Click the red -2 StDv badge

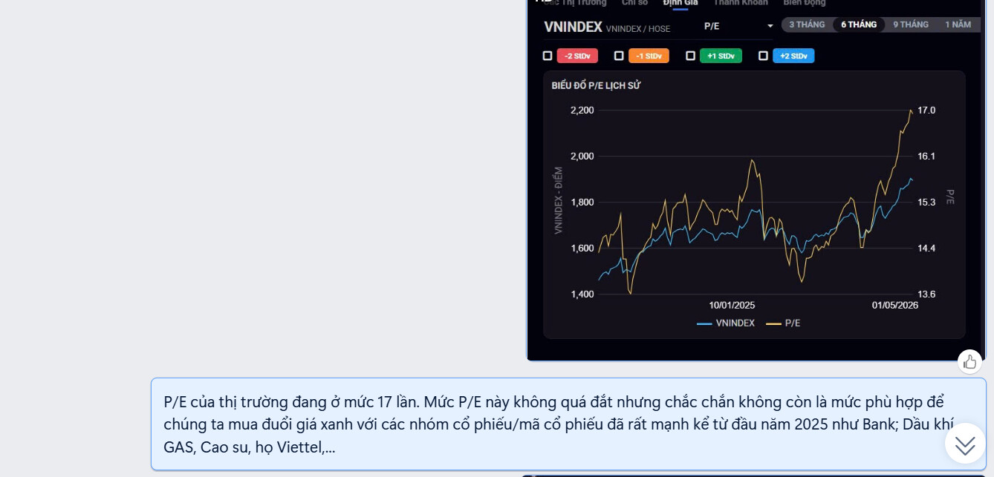[577, 56]
